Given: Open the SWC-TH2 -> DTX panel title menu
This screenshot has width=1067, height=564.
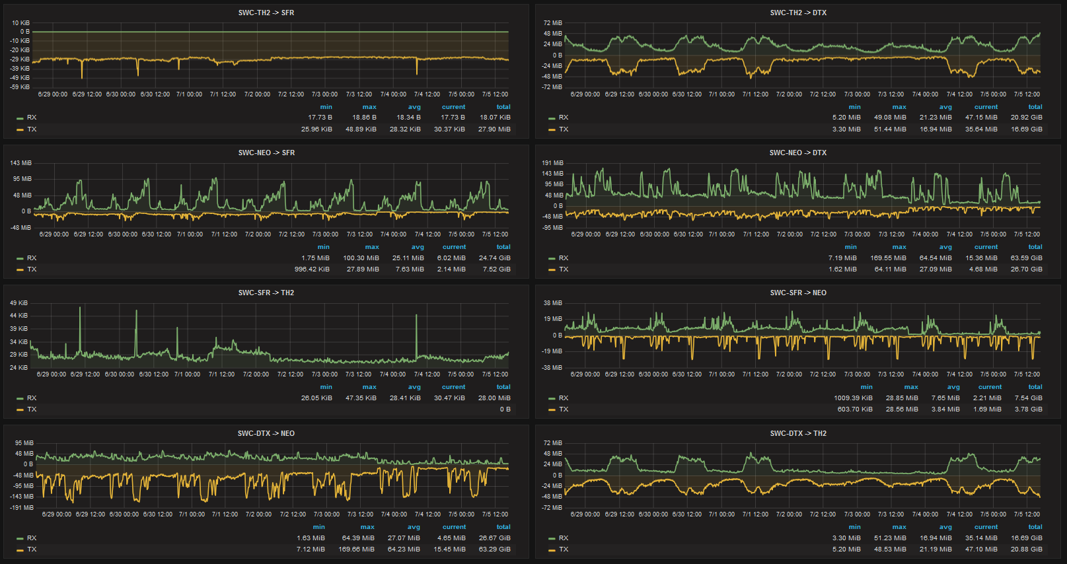Looking at the screenshot, I should tap(798, 13).
